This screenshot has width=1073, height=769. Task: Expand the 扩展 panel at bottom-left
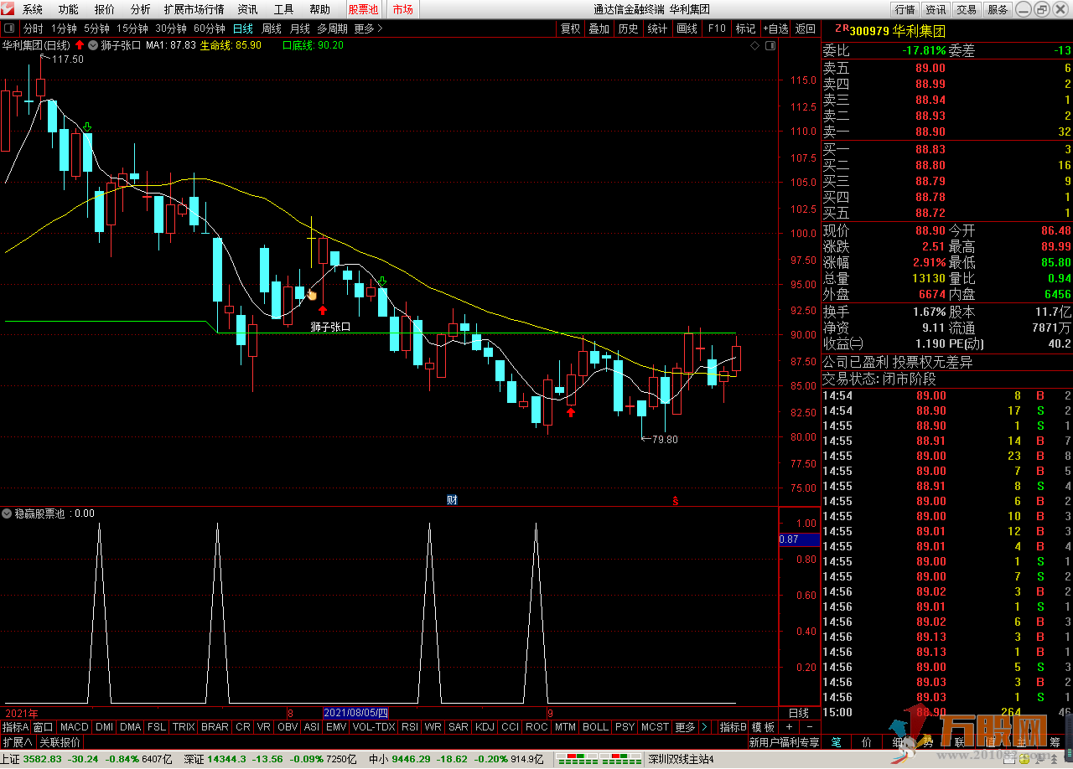(x=18, y=742)
